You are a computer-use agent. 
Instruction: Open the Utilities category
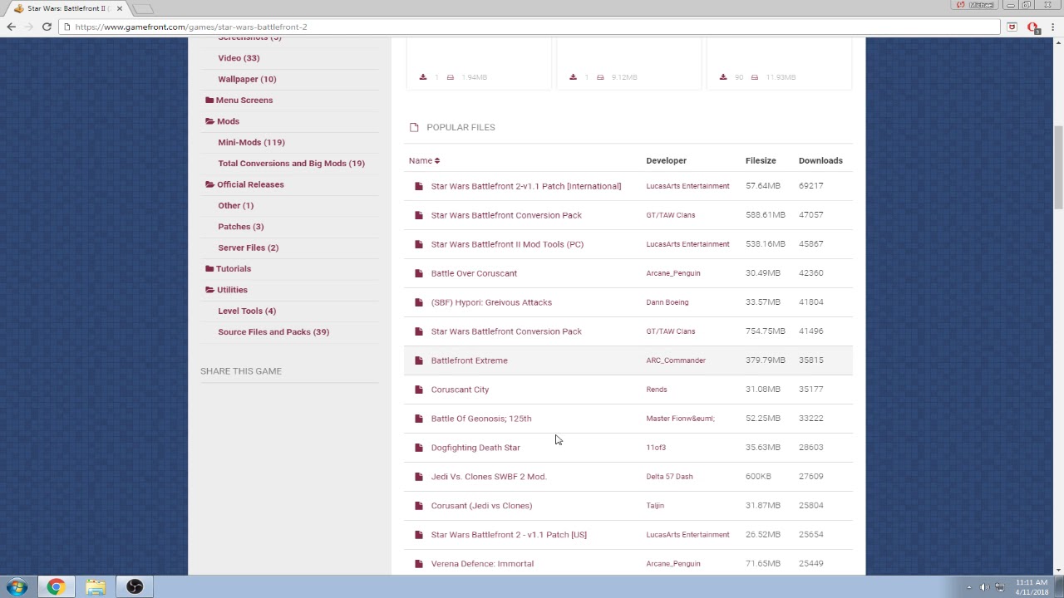[x=232, y=290]
